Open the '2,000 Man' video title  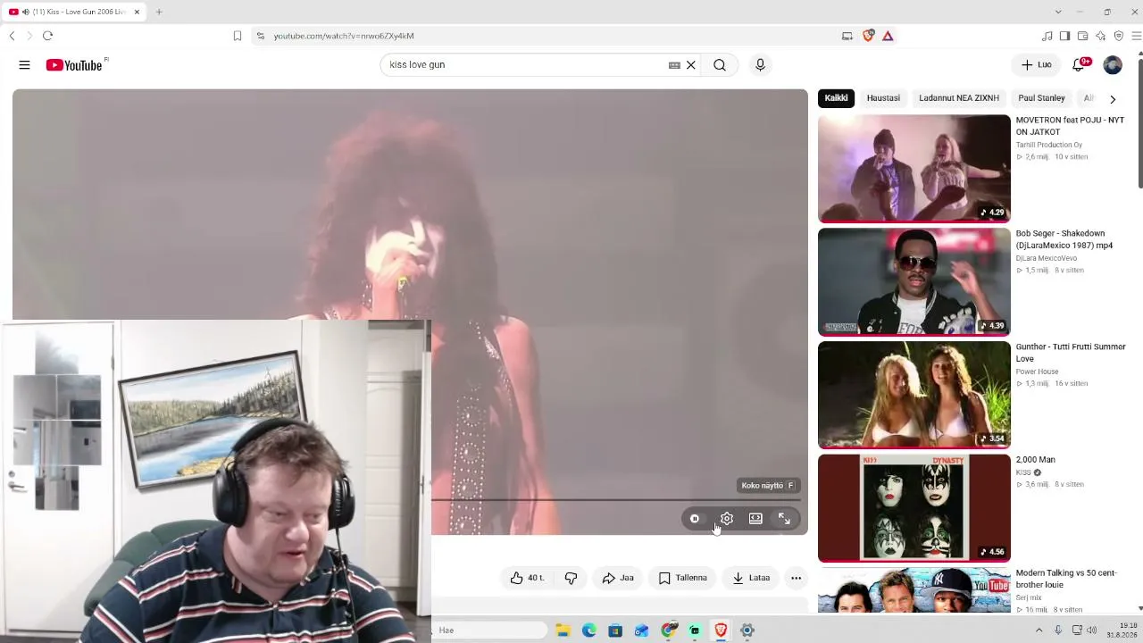tap(1035, 460)
